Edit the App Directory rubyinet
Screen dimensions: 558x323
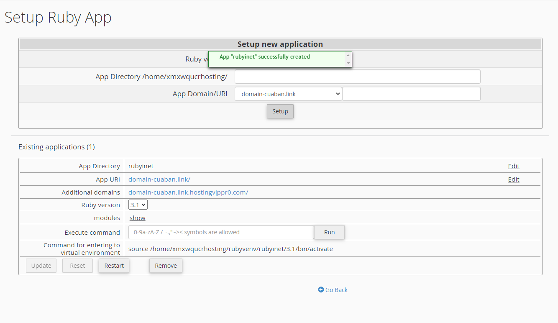click(514, 166)
